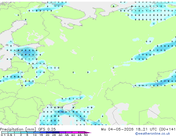Pick the 45–50 mm legend swatch
This screenshot has height=136, width=176.
[82, 132]
